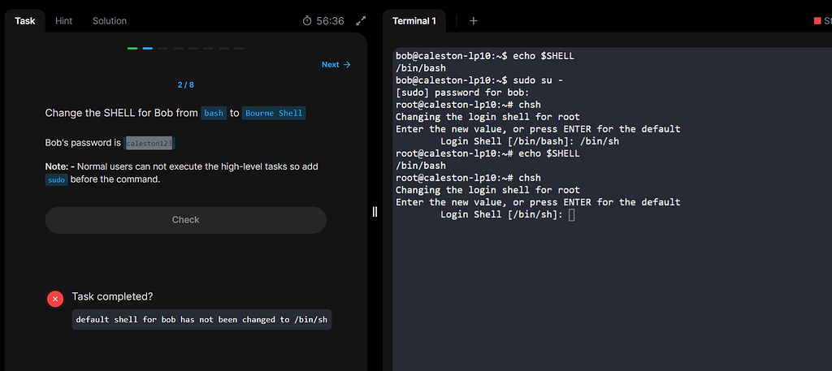Viewport: 832px width, 371px height.
Task: Click the arrow beside Next
Action: 348,65
